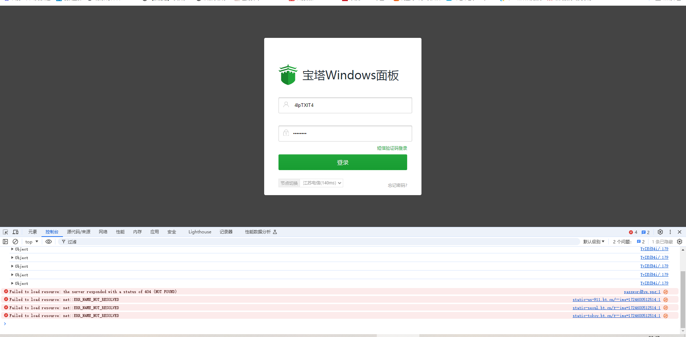
Task: Click the blue issues badge in the tab bar
Action: pos(646,232)
